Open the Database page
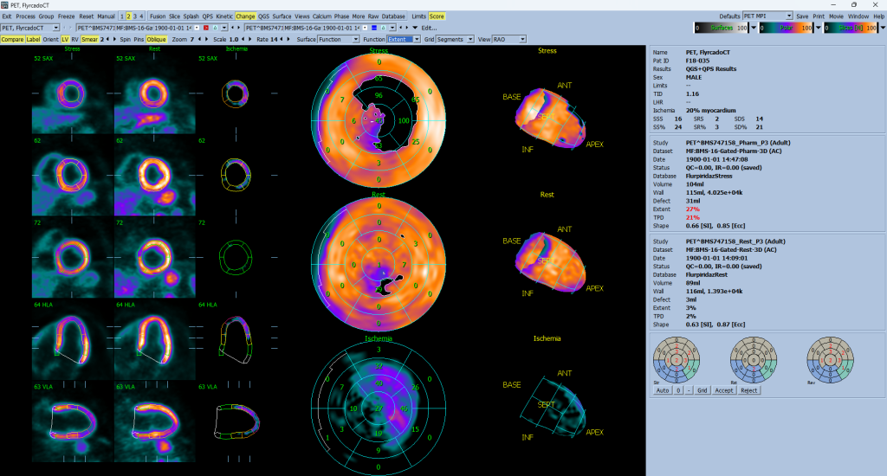Screen dimensions: 887x476 pyautogui.click(x=393, y=16)
